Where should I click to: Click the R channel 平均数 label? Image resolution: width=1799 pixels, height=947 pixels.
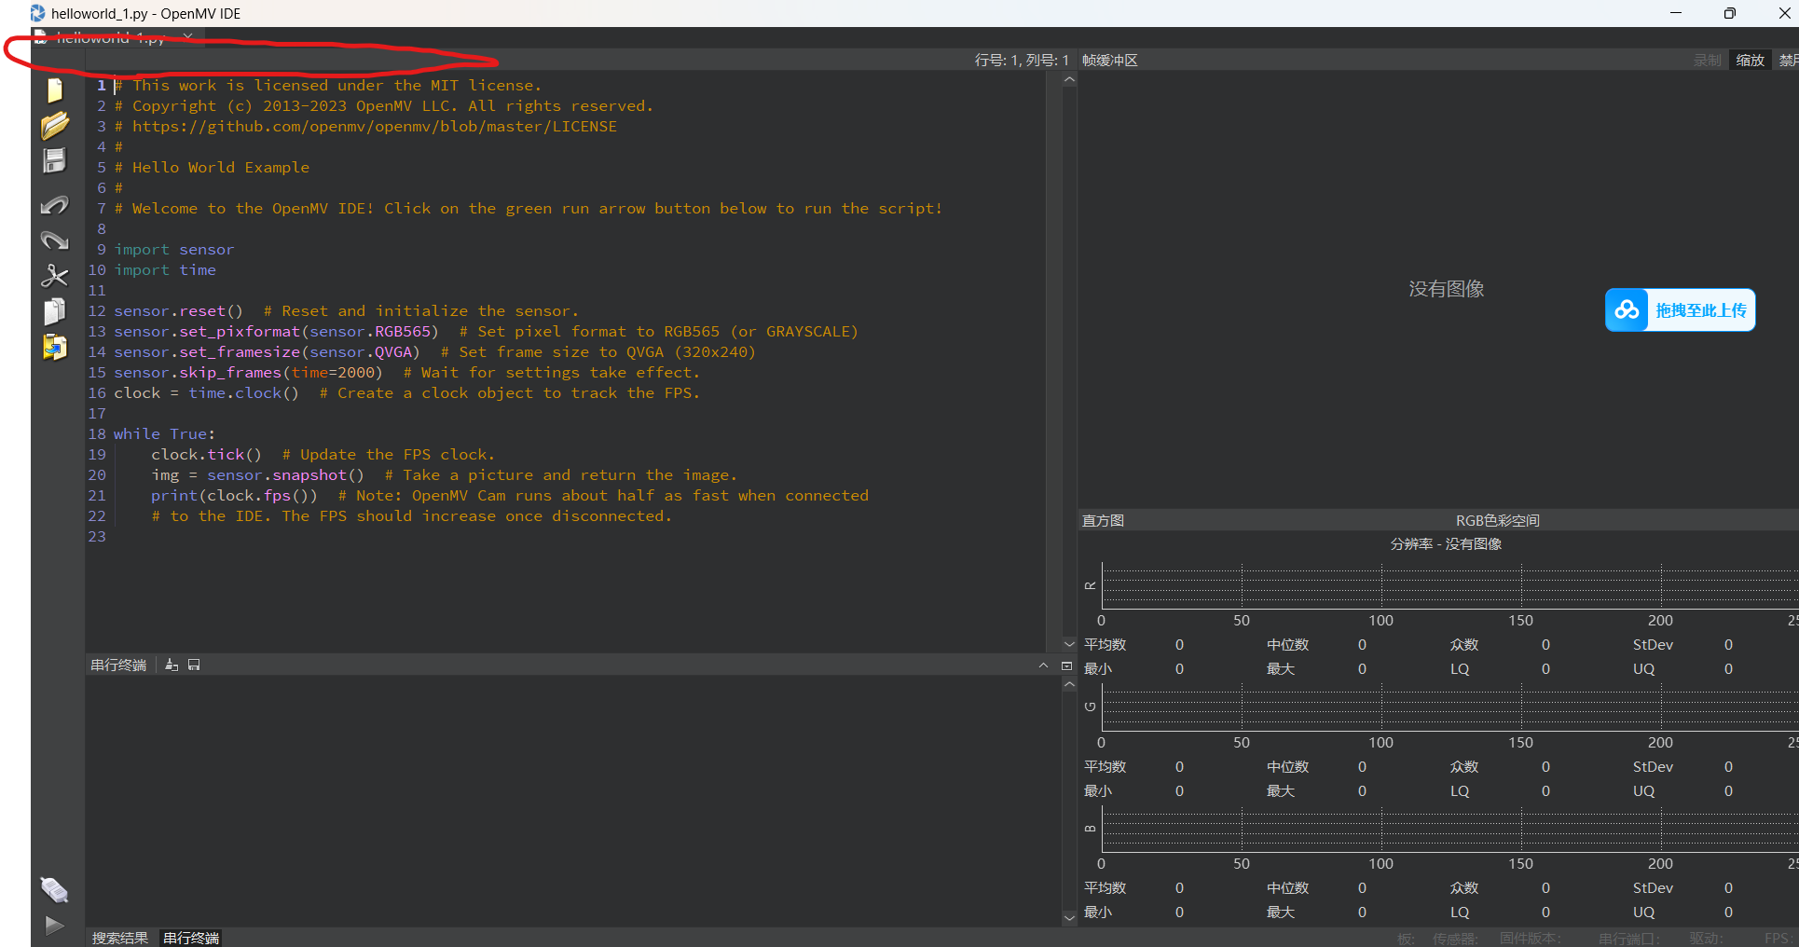[1105, 644]
